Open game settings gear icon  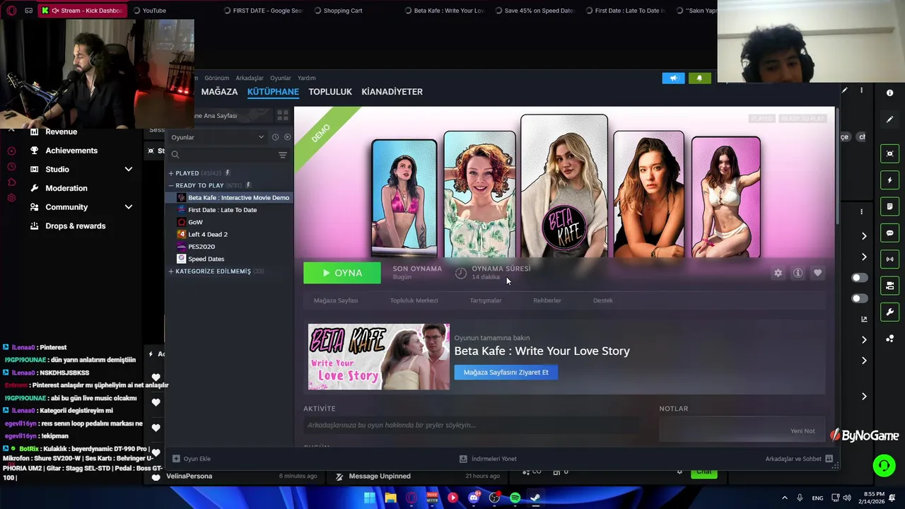tap(778, 273)
